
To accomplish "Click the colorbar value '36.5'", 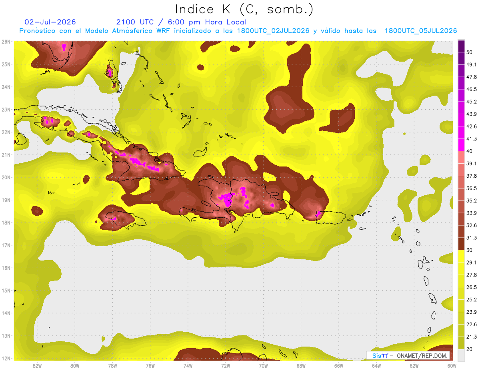I will click(472, 188).
